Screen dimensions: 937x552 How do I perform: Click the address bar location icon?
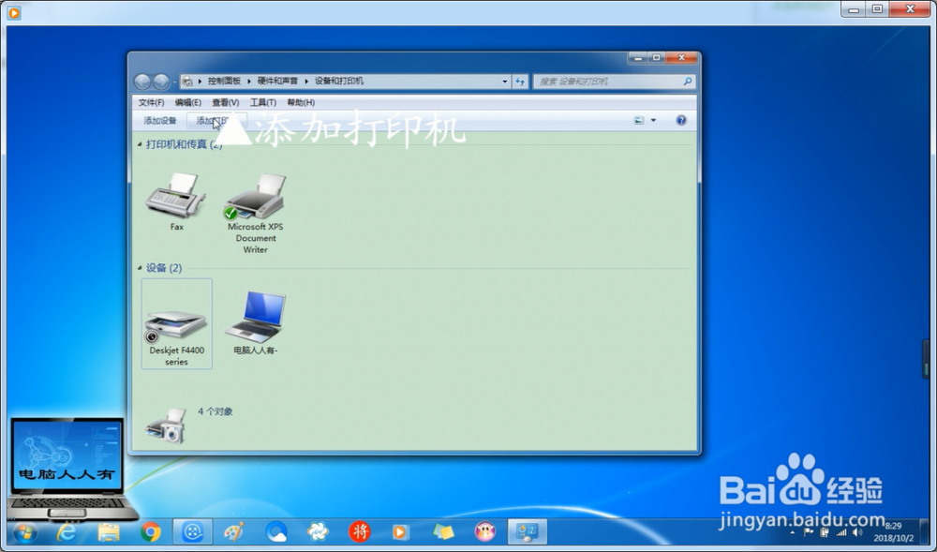[187, 82]
